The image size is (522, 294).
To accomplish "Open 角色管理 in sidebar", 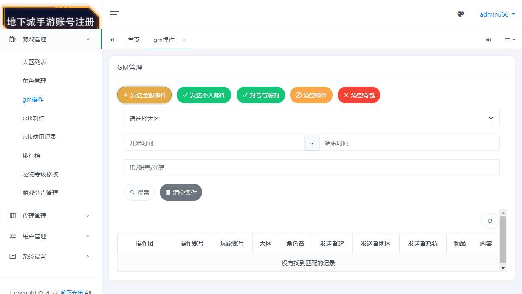I will [x=34, y=81].
